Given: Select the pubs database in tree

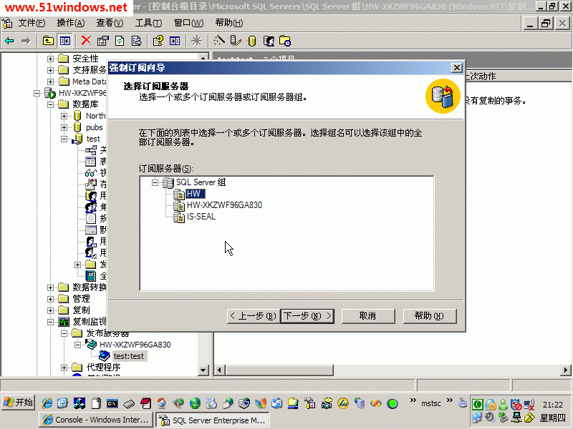Looking at the screenshot, I should [94, 127].
